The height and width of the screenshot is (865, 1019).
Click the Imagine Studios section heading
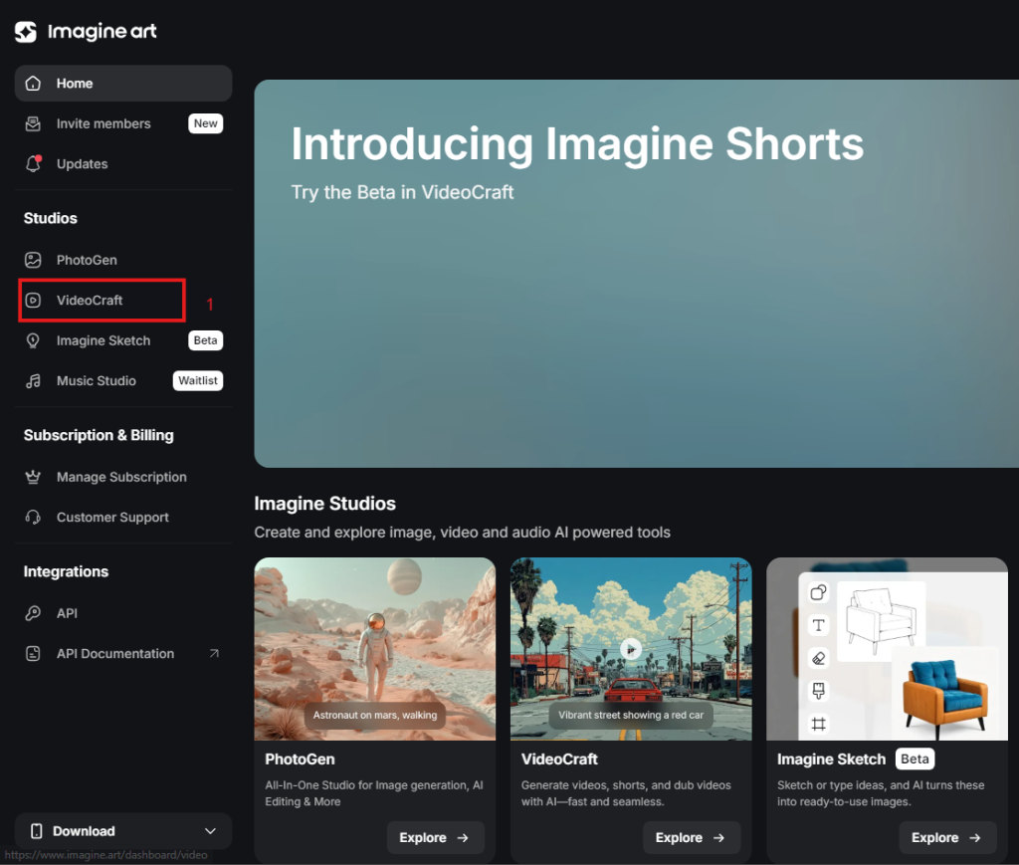pyautogui.click(x=325, y=504)
